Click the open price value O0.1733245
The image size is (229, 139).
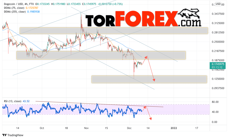click(x=42, y=4)
